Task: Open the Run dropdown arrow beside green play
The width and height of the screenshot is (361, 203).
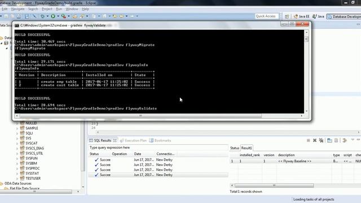Action: click(58, 16)
